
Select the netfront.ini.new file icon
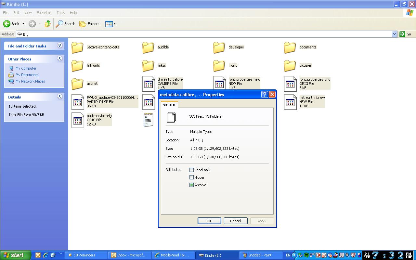pyautogui.click(x=290, y=102)
